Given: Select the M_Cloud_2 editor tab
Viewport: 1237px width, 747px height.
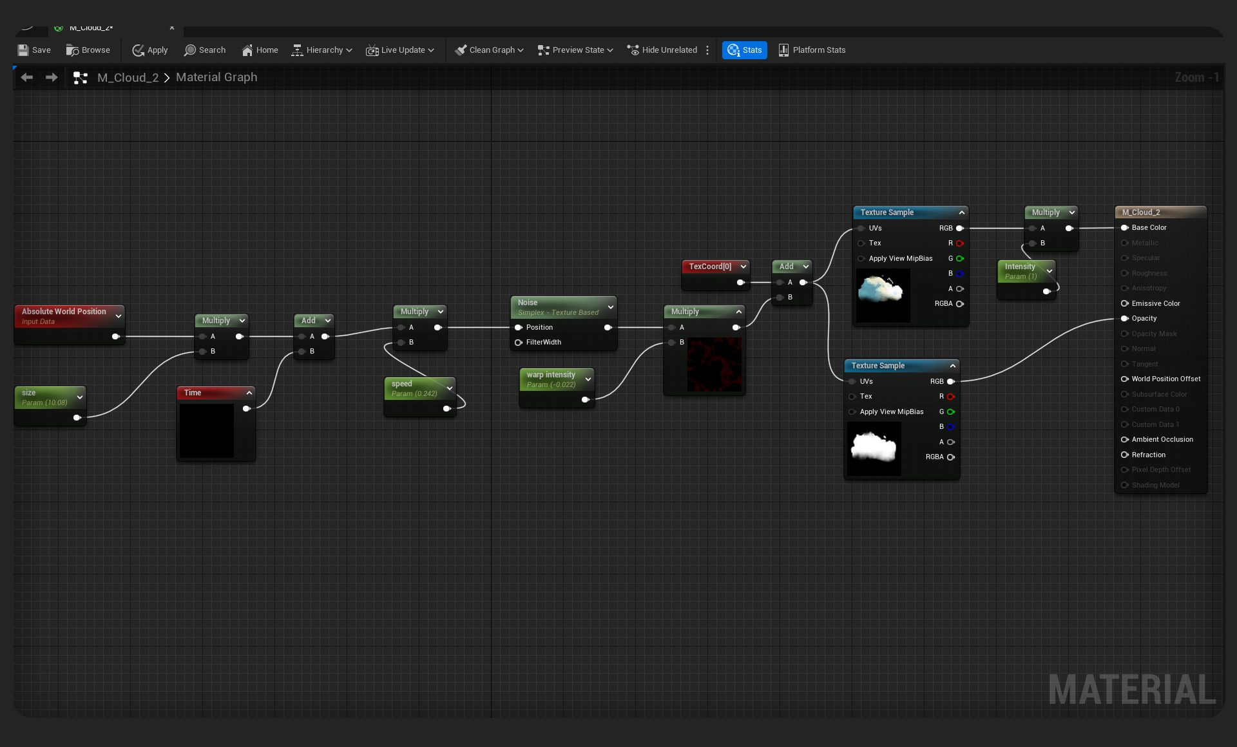Looking at the screenshot, I should [x=91, y=28].
